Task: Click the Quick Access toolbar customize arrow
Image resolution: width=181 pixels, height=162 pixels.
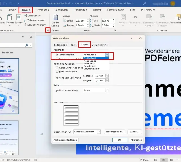Action: (18, 3)
